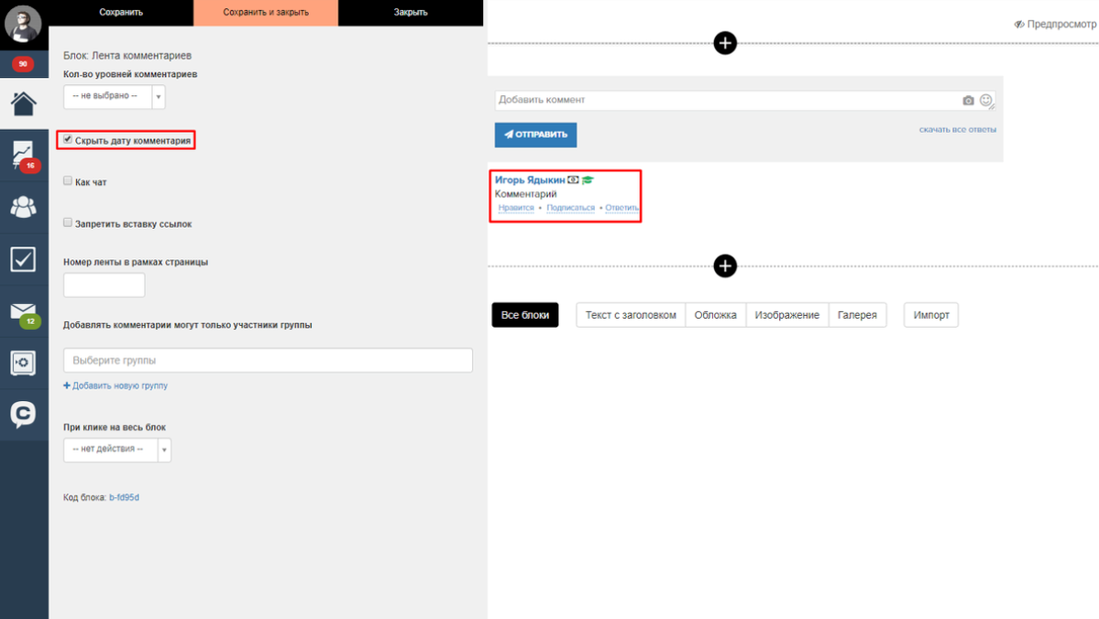Enable Запретить вставку ссылок checkbox
Viewport: 1099px width, 619px height.
68,223
